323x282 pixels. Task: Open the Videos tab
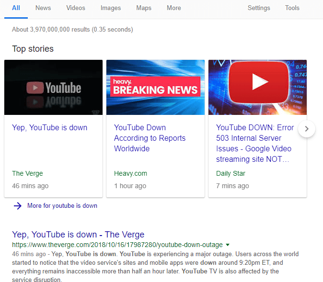coord(76,8)
